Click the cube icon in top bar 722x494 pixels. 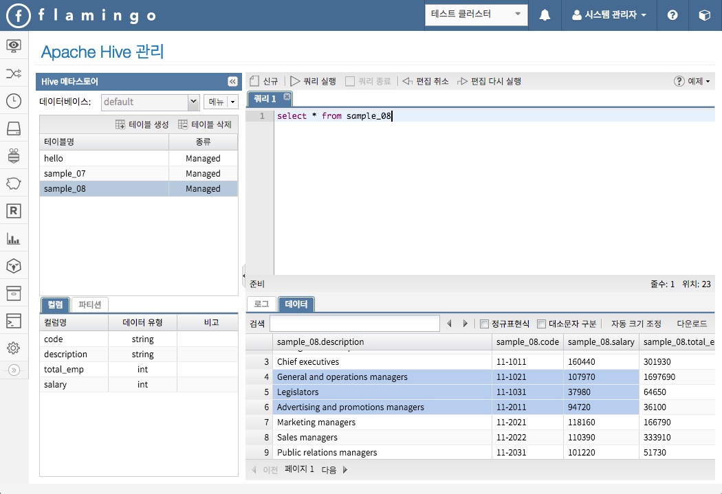point(704,15)
